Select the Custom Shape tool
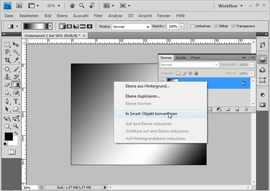The image size is (270, 191). pyautogui.click(x=16, y=109)
